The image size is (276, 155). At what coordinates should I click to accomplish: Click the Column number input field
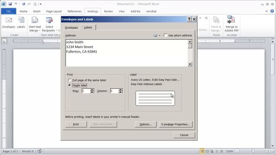pyautogui.click(x=114, y=91)
